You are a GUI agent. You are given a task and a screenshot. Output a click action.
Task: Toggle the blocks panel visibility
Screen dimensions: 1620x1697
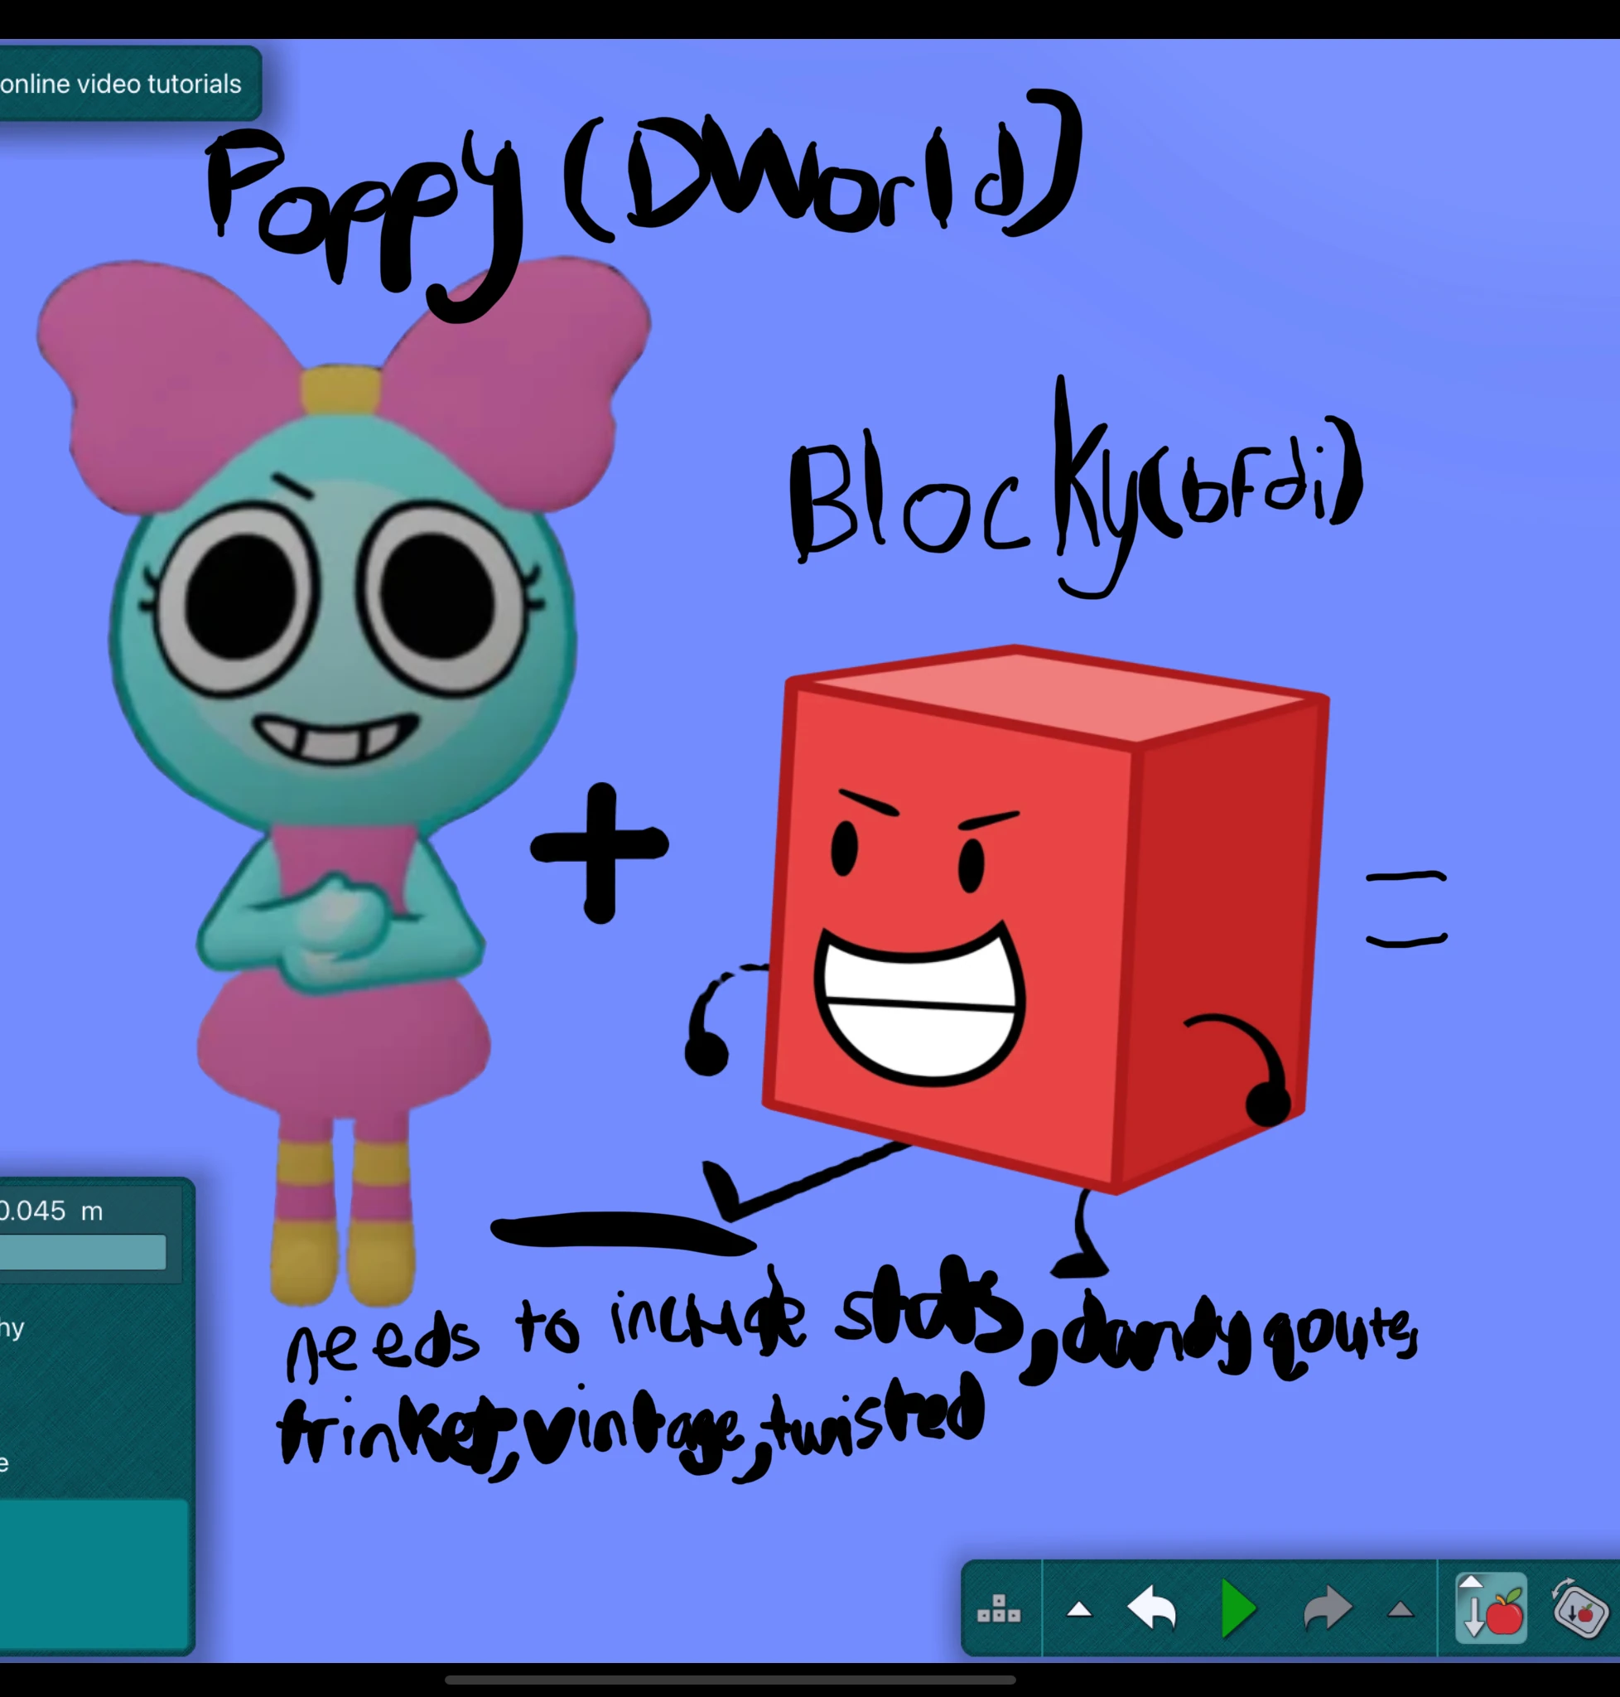point(999,1609)
